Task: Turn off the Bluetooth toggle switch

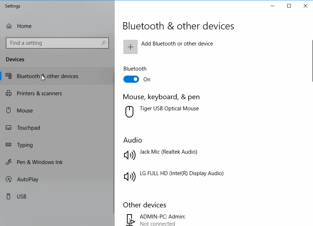Action: [x=131, y=79]
